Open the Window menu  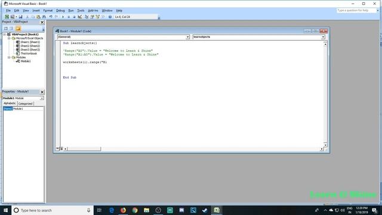[107, 11]
